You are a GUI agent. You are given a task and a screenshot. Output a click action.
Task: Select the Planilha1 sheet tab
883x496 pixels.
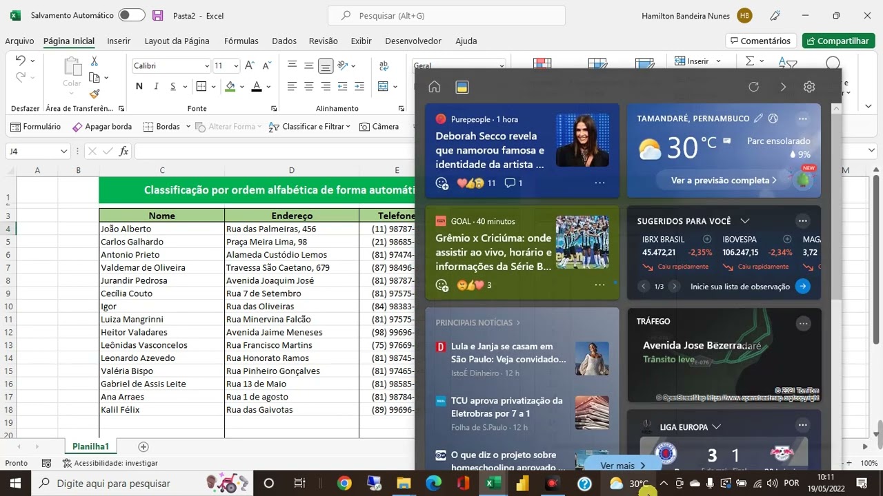tap(90, 446)
